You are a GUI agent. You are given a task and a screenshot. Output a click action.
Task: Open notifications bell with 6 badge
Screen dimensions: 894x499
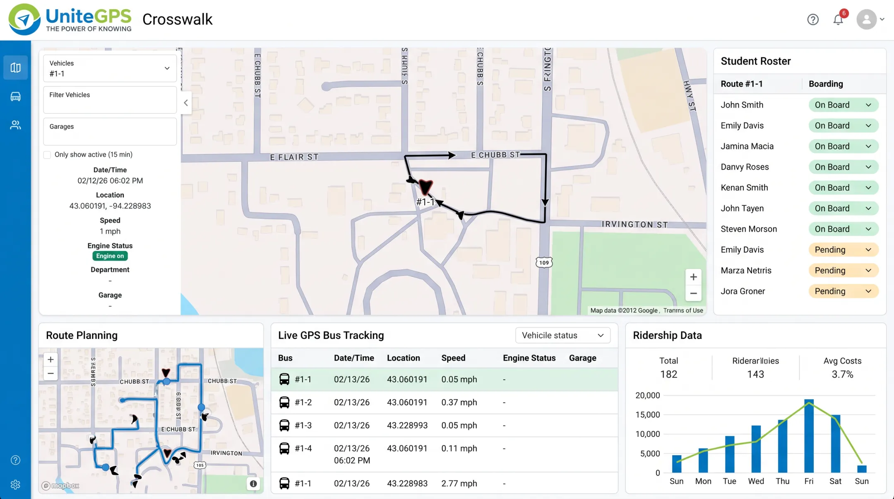click(839, 19)
